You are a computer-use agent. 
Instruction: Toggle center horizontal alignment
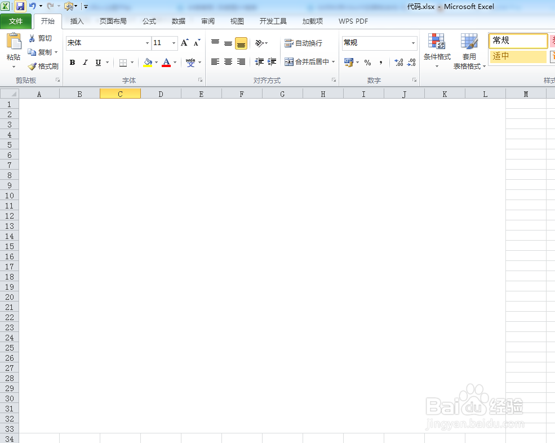pyautogui.click(x=228, y=62)
